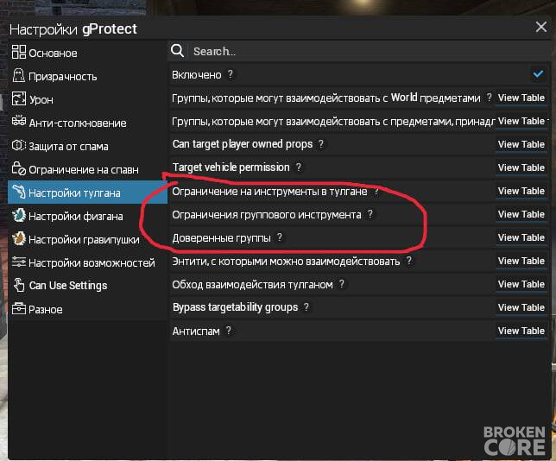Click the Урон damage icon

click(x=19, y=98)
